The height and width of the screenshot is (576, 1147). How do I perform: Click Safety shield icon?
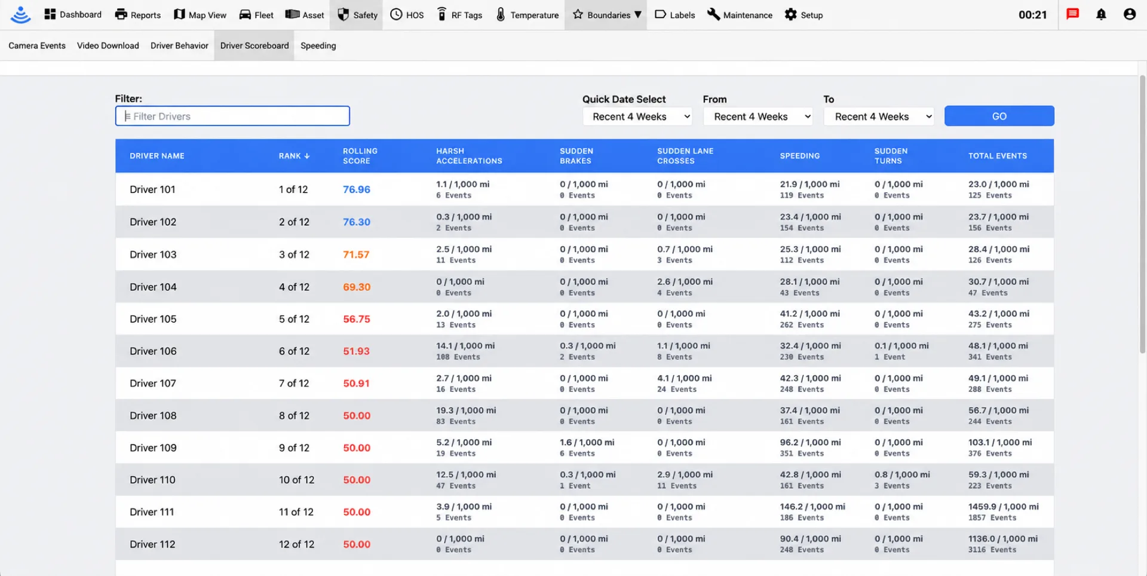pyautogui.click(x=343, y=14)
